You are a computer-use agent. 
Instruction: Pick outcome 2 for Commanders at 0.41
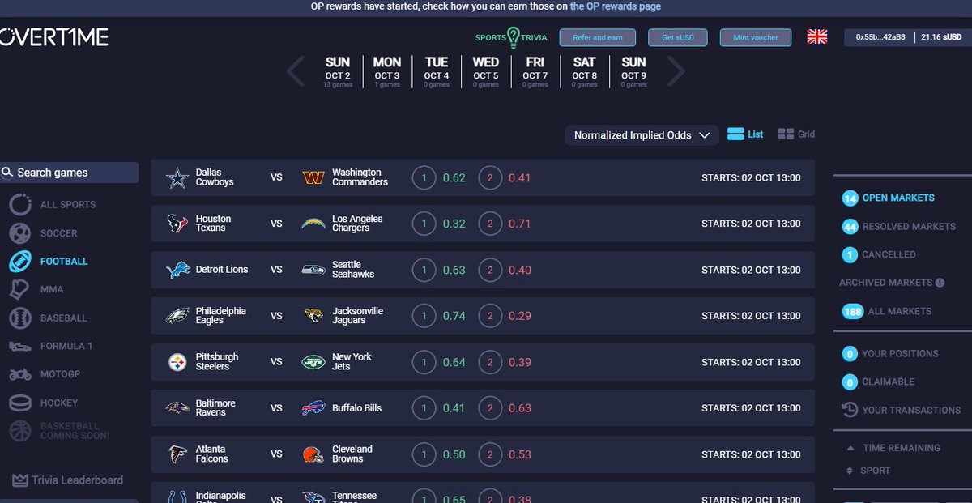pos(489,177)
